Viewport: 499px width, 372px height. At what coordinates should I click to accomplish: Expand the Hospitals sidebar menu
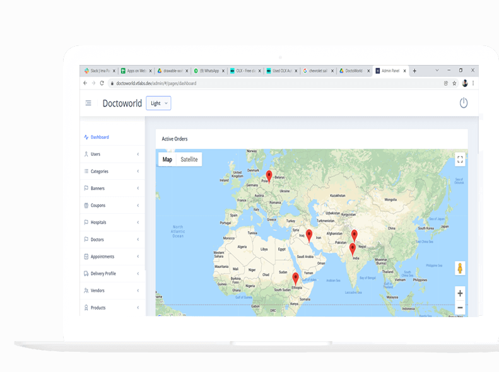point(112,223)
